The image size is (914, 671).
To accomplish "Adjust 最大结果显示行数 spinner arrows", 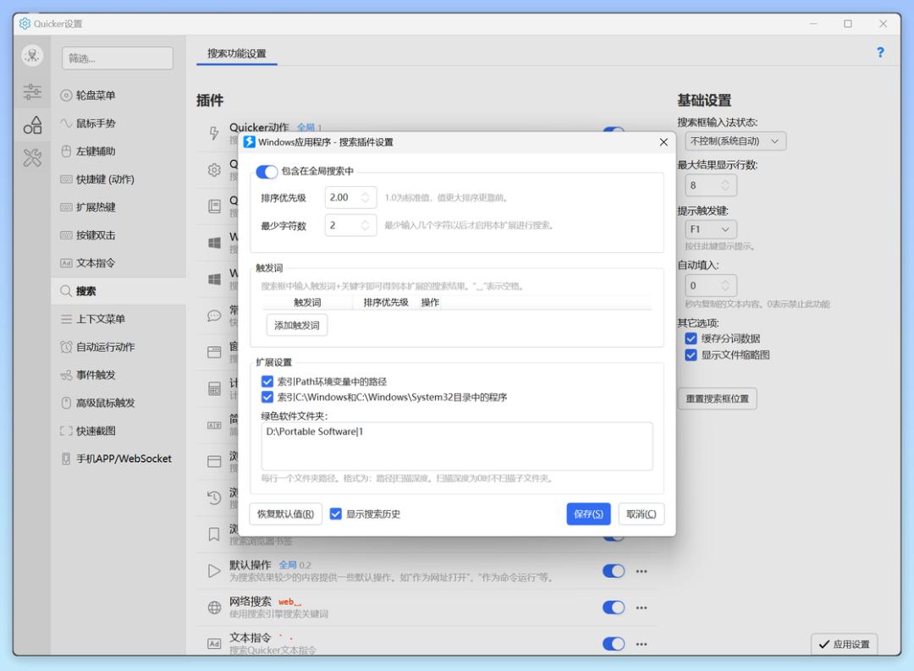I will point(725,185).
